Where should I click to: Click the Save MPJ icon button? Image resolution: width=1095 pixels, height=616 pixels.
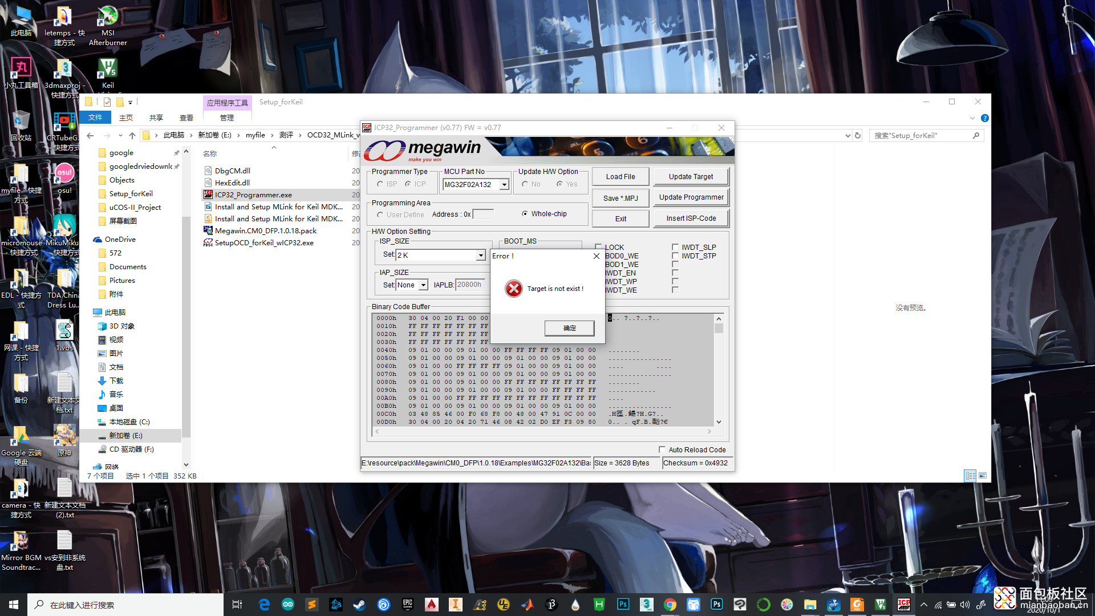click(x=620, y=197)
